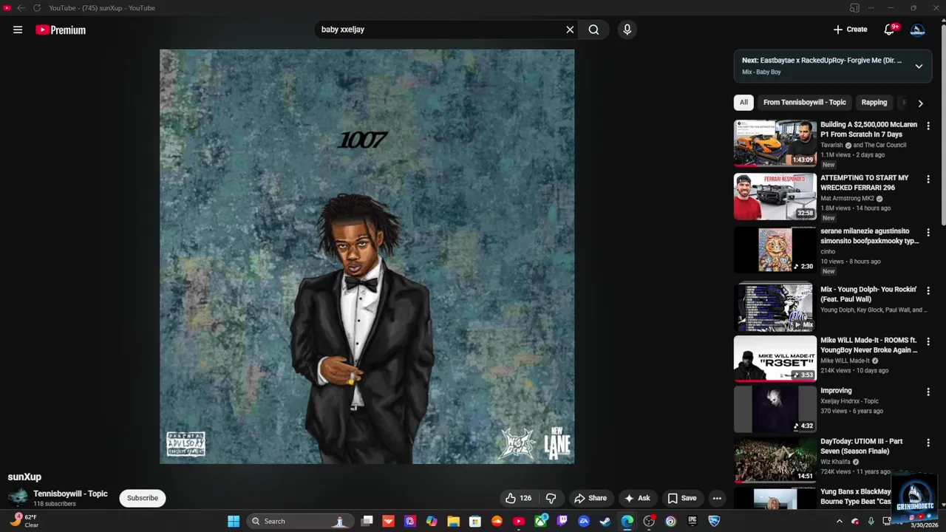Open Tavarish channel link in recommendation
946x532 pixels.
pos(831,145)
